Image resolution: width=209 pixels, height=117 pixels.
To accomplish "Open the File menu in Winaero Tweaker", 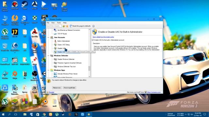I will (48, 23).
